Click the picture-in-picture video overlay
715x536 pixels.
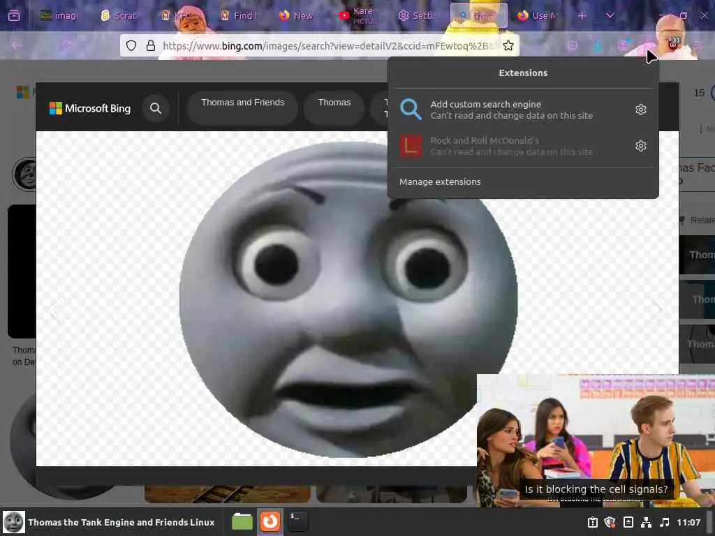[596, 441]
